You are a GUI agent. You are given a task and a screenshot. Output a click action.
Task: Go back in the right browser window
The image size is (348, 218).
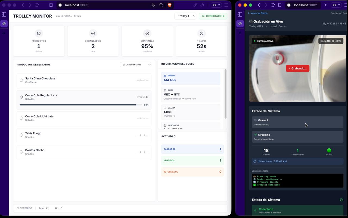tap(259, 5)
